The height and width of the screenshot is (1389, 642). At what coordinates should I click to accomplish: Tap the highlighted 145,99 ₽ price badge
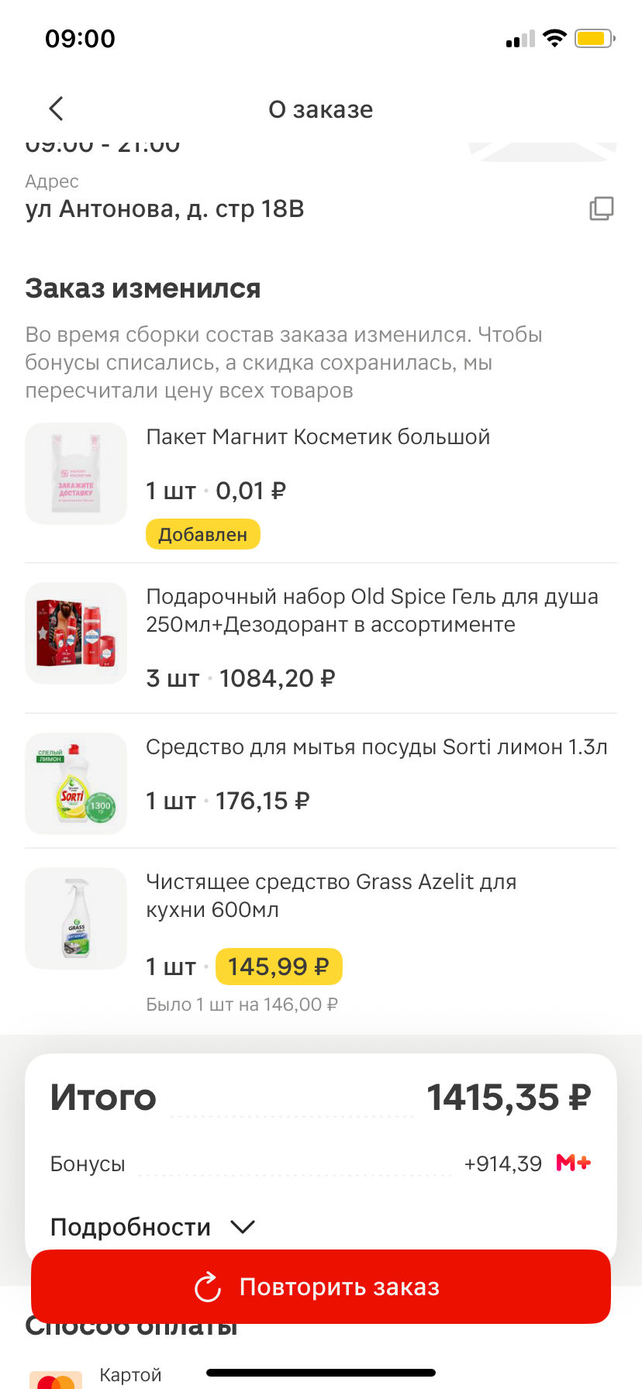pos(278,967)
